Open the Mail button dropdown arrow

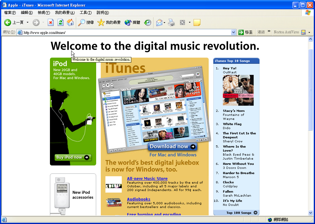tap(164, 22)
